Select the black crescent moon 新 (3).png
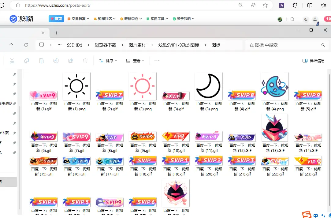The height and width of the screenshot is (218, 331). (x=209, y=92)
